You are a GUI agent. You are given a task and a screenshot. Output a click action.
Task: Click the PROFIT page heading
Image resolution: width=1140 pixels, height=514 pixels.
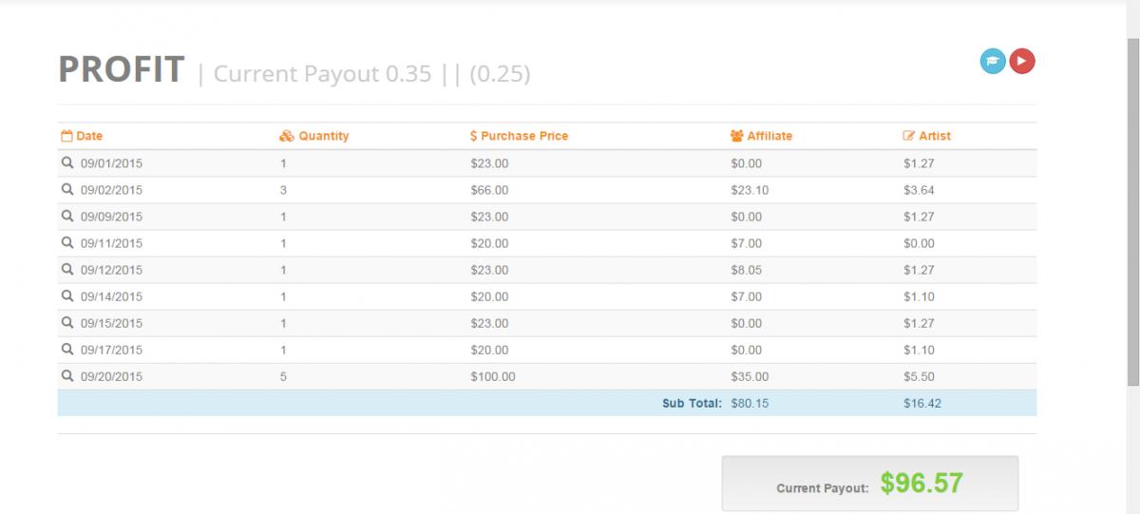pyautogui.click(x=122, y=69)
